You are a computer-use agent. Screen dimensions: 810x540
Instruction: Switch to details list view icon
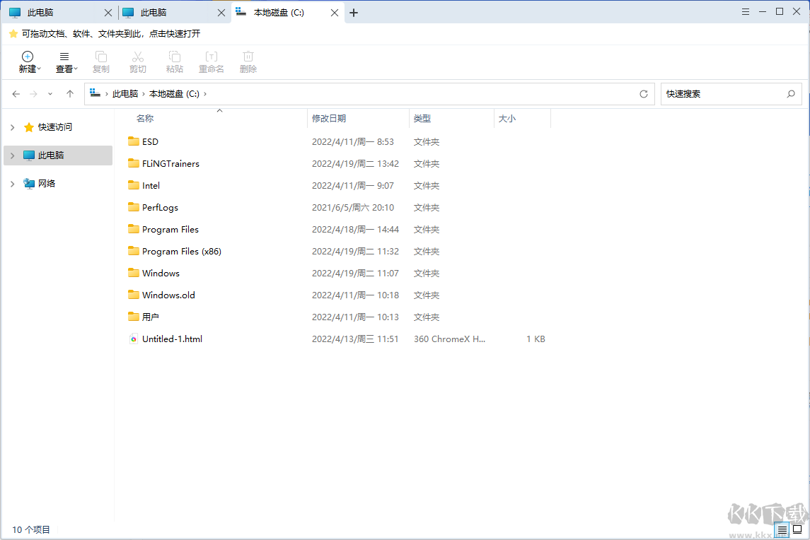[782, 529]
